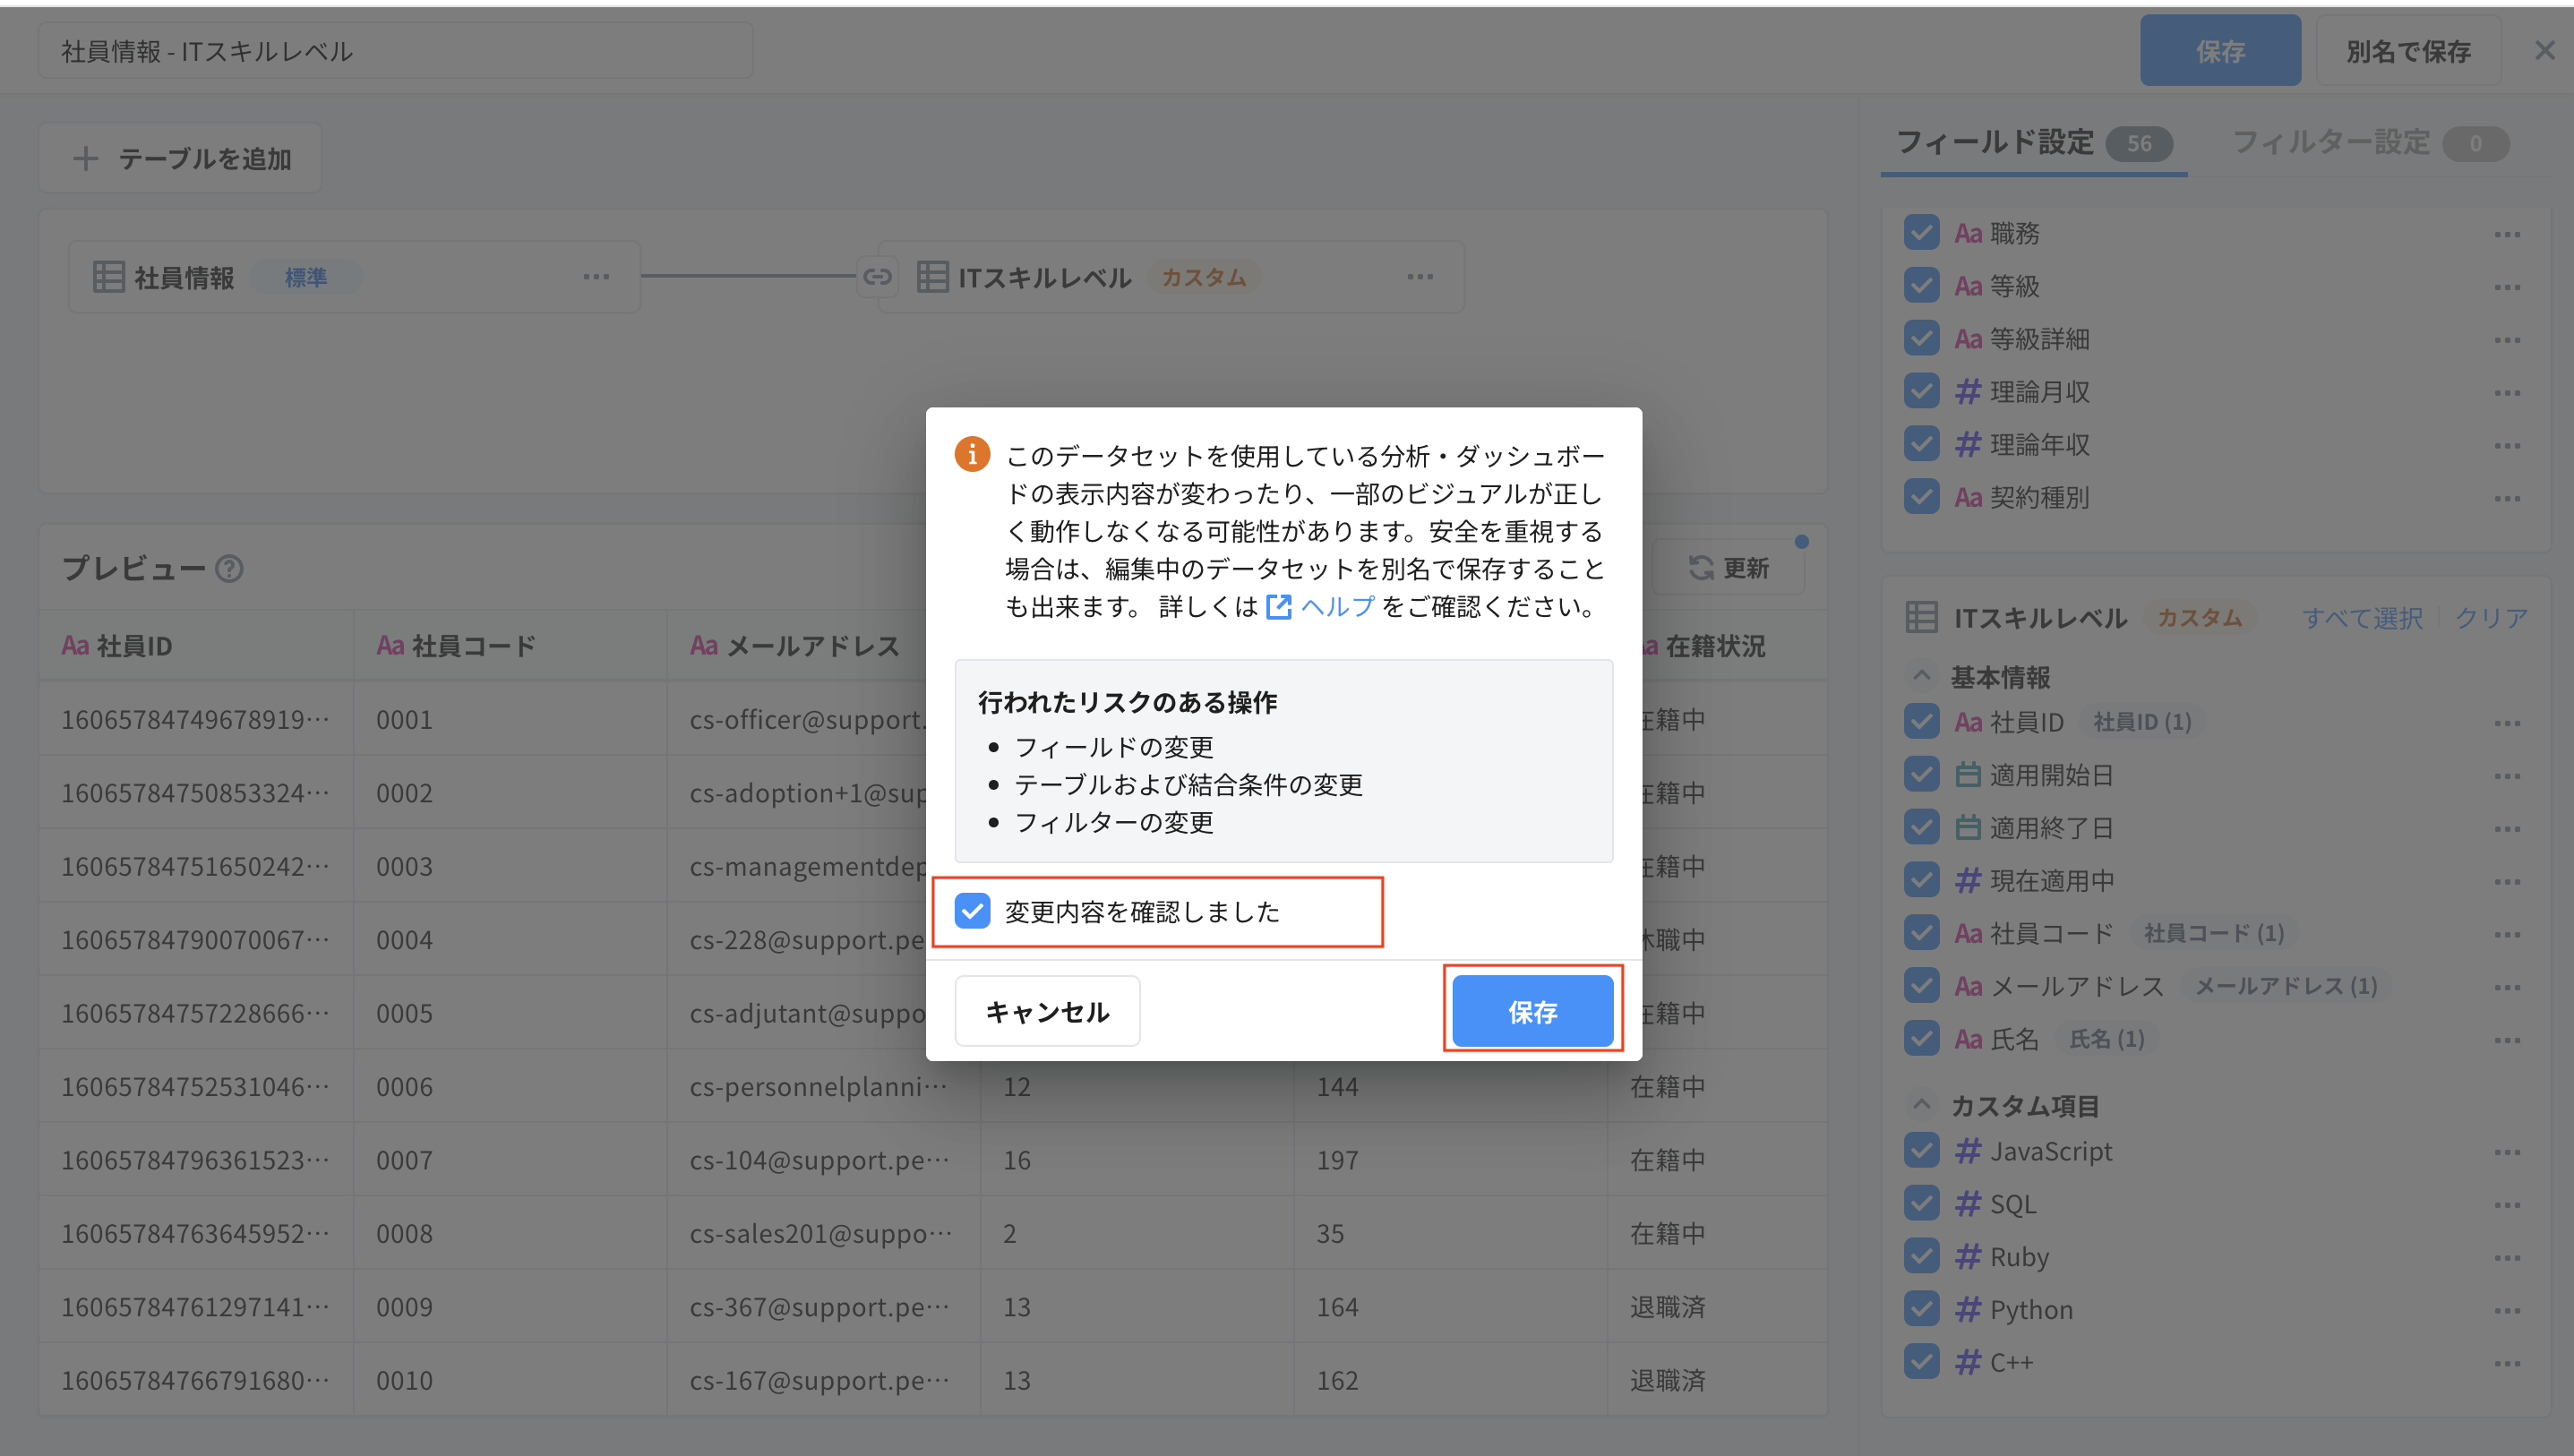Click the table grid icon beside ITスキルレベル panel heading
This screenshot has width=2574, height=1456.
point(1921,617)
